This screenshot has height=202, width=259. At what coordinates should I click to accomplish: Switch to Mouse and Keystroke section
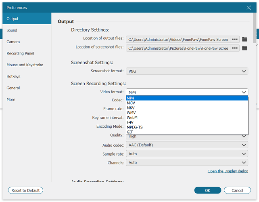point(27,65)
